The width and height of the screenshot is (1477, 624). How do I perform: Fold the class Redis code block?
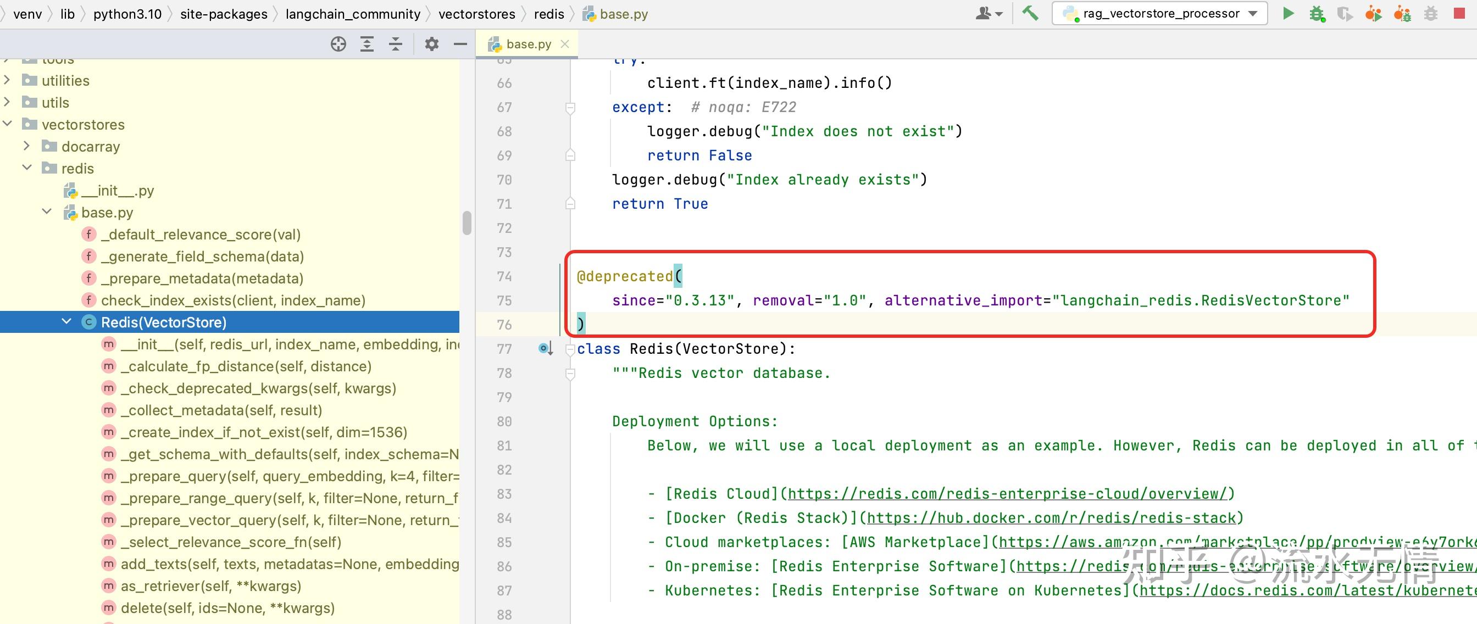(570, 349)
